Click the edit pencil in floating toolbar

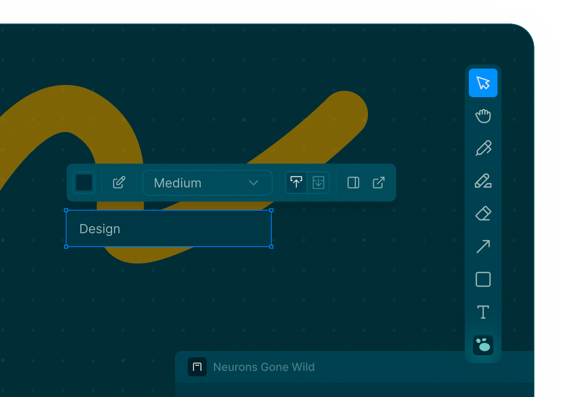(x=119, y=183)
